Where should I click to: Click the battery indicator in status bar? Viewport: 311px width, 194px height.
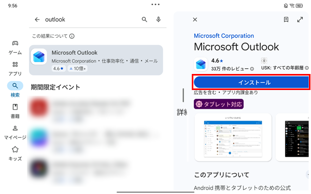click(x=299, y=6)
